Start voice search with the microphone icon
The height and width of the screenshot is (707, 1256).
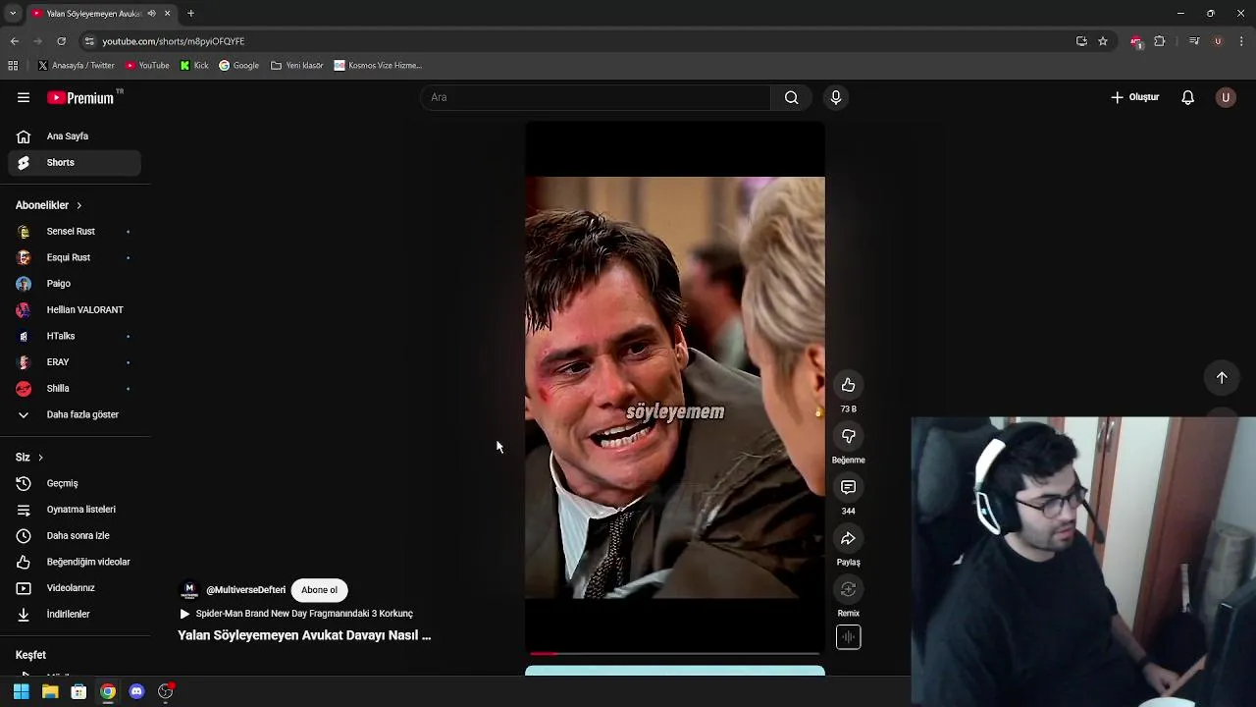(x=836, y=97)
